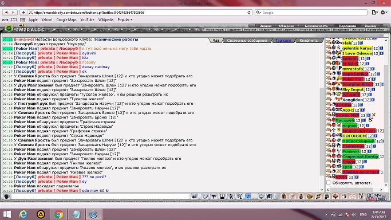Viewport: 391px width, 220px height.
Task: Enable the Обновлять автомат. checkbox
Action: [329, 183]
